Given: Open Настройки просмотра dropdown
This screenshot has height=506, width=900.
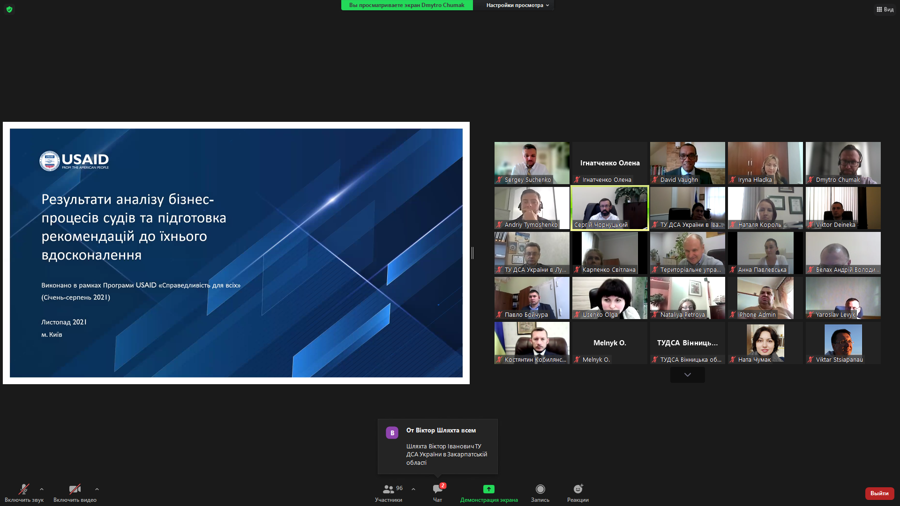Looking at the screenshot, I should click(x=517, y=5).
